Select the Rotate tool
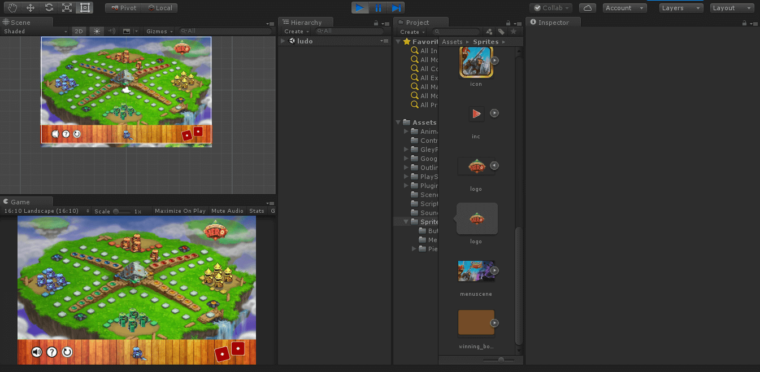The width and height of the screenshot is (760, 372). (49, 8)
